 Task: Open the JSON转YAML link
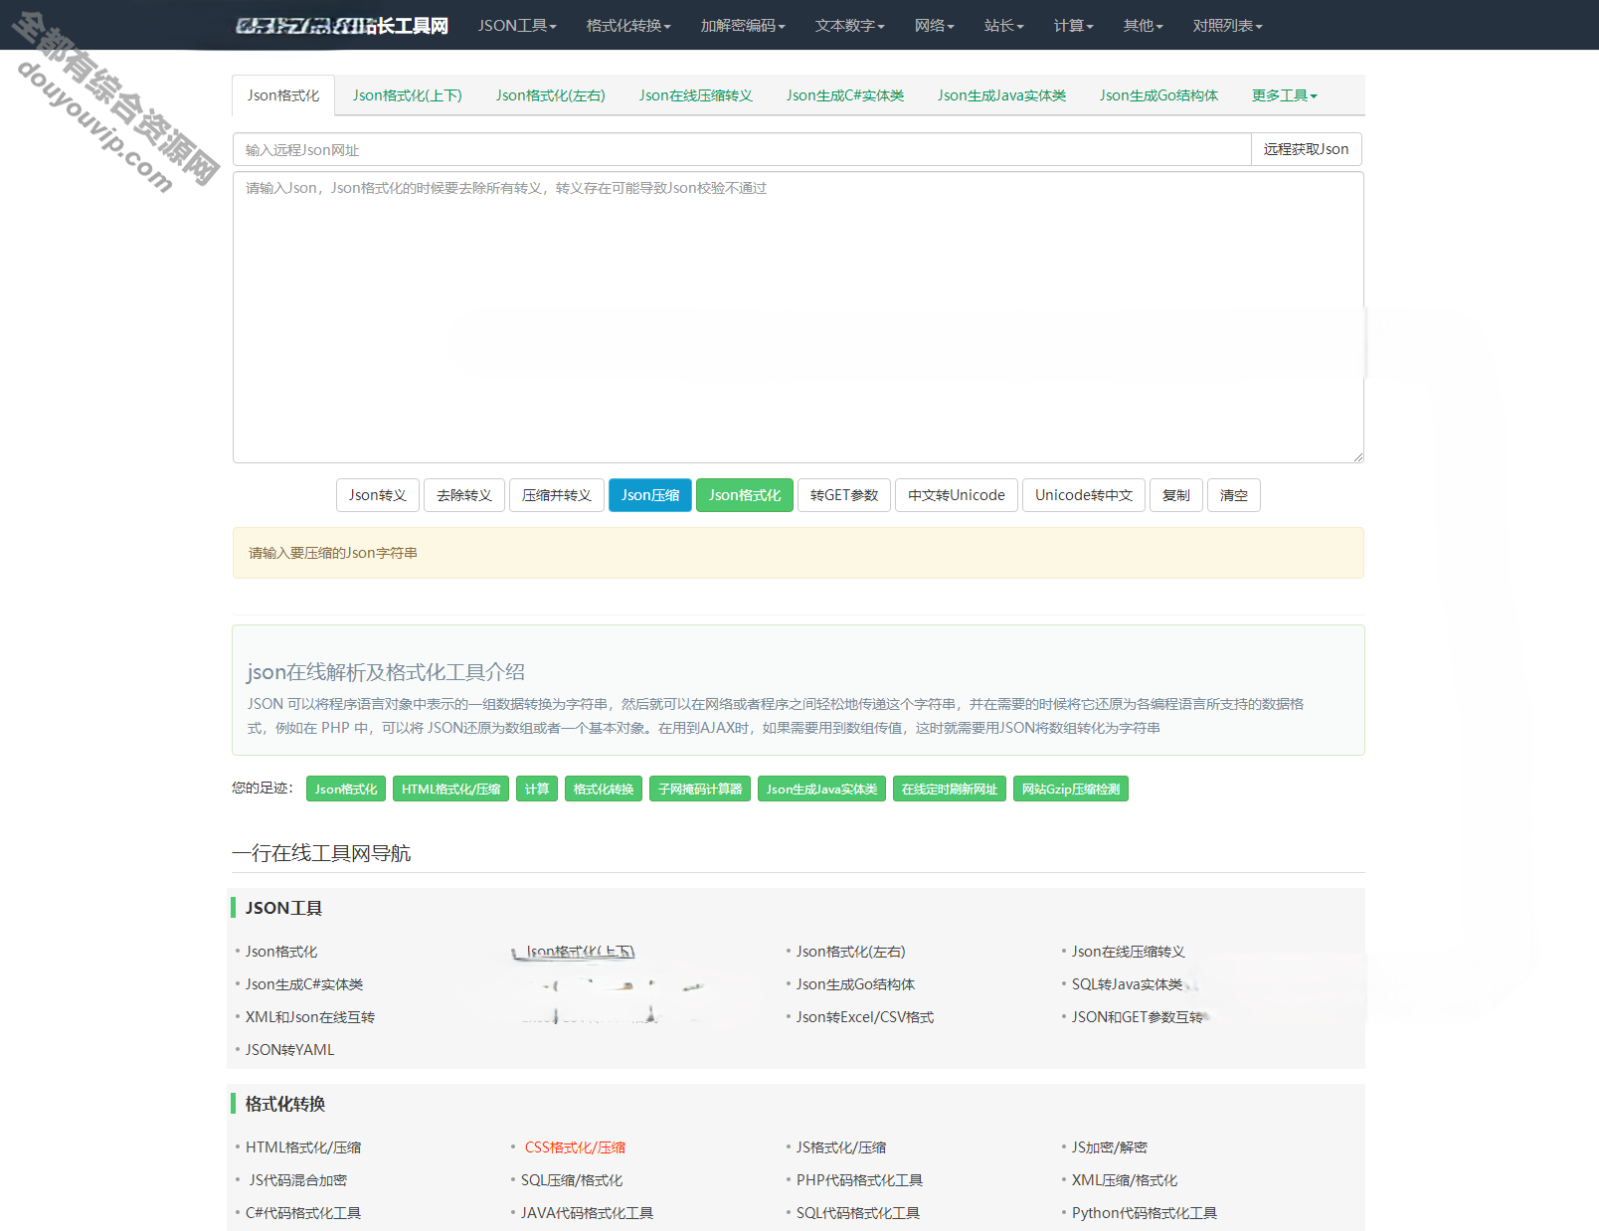290,1050
